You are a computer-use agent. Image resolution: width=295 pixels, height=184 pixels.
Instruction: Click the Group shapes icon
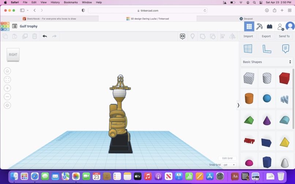203,36
